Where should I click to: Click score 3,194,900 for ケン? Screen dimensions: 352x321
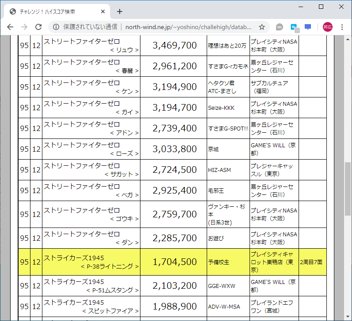(x=174, y=87)
